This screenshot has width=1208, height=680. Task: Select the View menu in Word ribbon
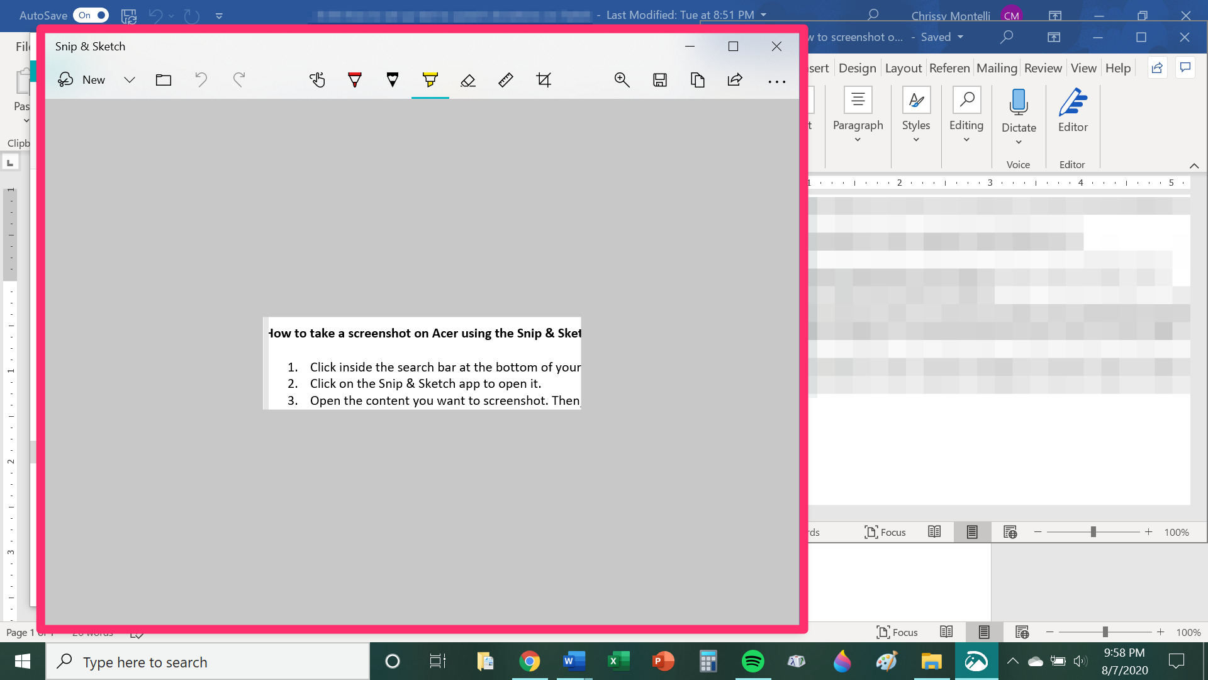tap(1083, 68)
